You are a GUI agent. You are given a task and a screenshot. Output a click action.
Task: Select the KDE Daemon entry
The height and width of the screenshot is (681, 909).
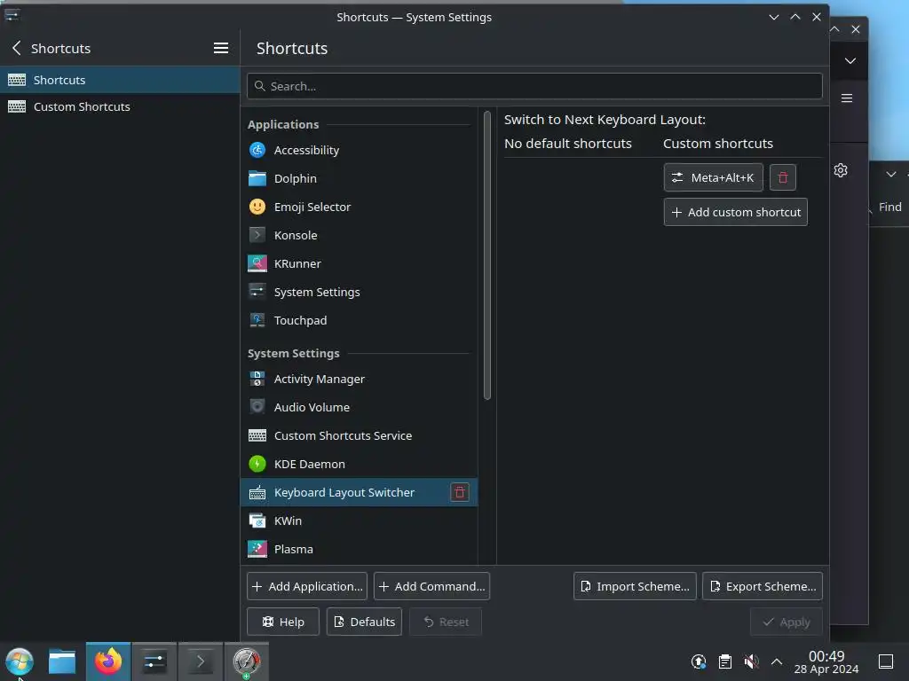pyautogui.click(x=359, y=464)
